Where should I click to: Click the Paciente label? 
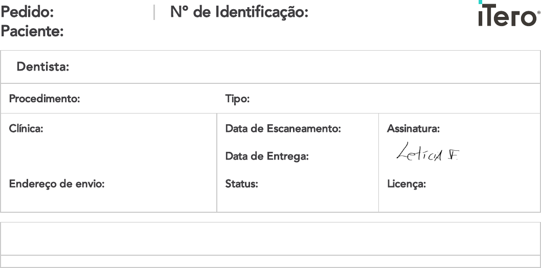[x=32, y=32]
